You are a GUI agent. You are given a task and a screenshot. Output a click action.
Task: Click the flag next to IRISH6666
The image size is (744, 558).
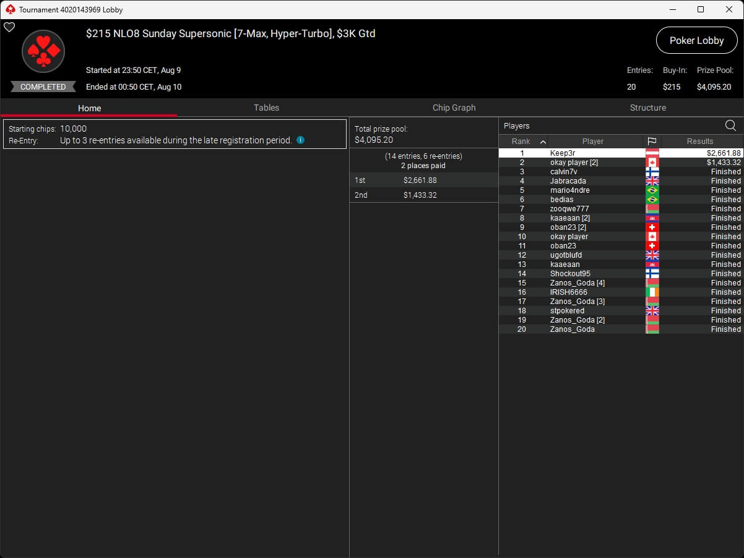coord(652,292)
